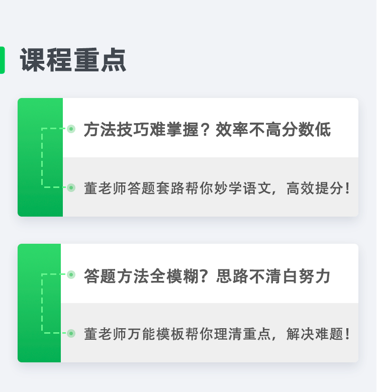
Task: Click the bullet dot before 答题方法全模糊
Action: [x=71, y=274]
